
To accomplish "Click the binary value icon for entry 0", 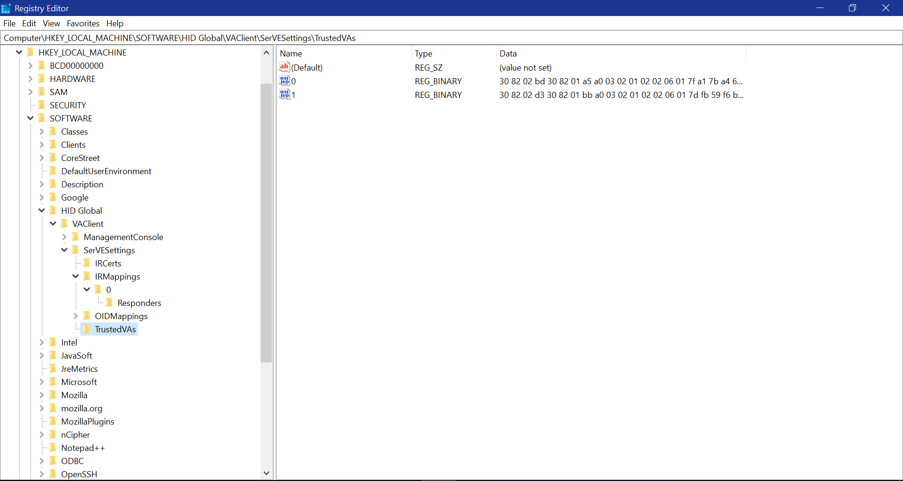I will [x=285, y=81].
